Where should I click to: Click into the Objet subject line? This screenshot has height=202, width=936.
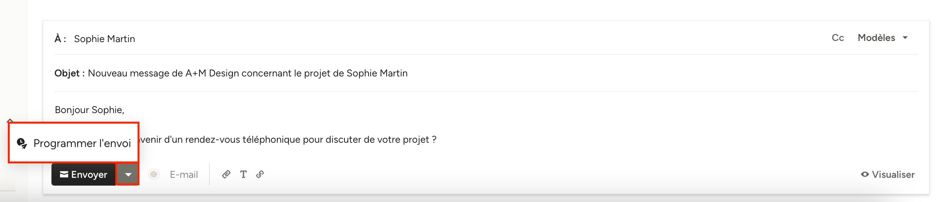[x=247, y=73]
